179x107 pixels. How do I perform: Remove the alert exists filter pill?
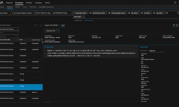coord(82,17)
